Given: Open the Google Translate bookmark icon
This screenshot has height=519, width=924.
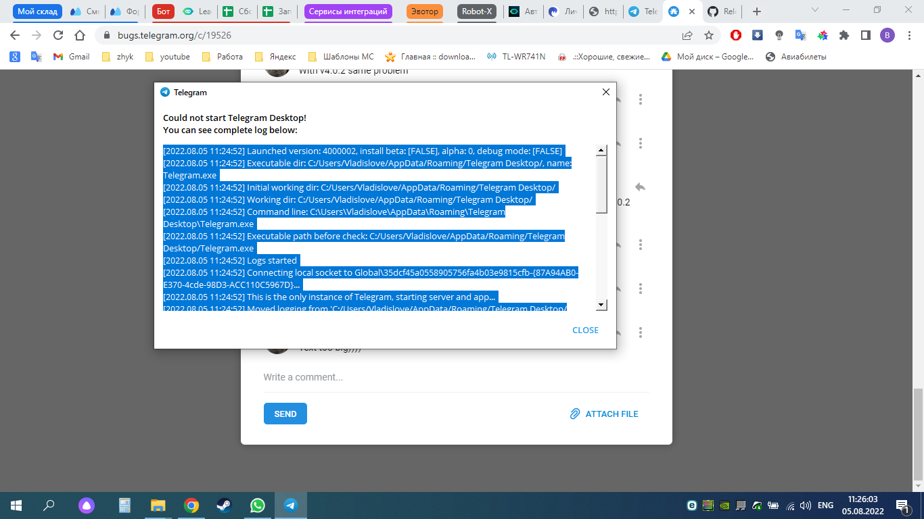Looking at the screenshot, I should pos(37,57).
